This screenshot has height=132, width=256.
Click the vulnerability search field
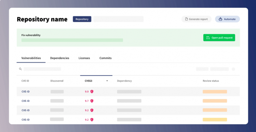point(42,69)
